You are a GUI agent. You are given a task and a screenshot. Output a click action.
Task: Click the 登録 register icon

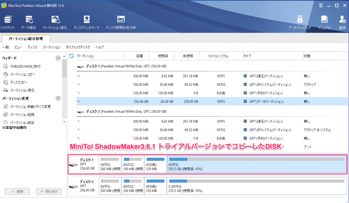tap(342, 22)
